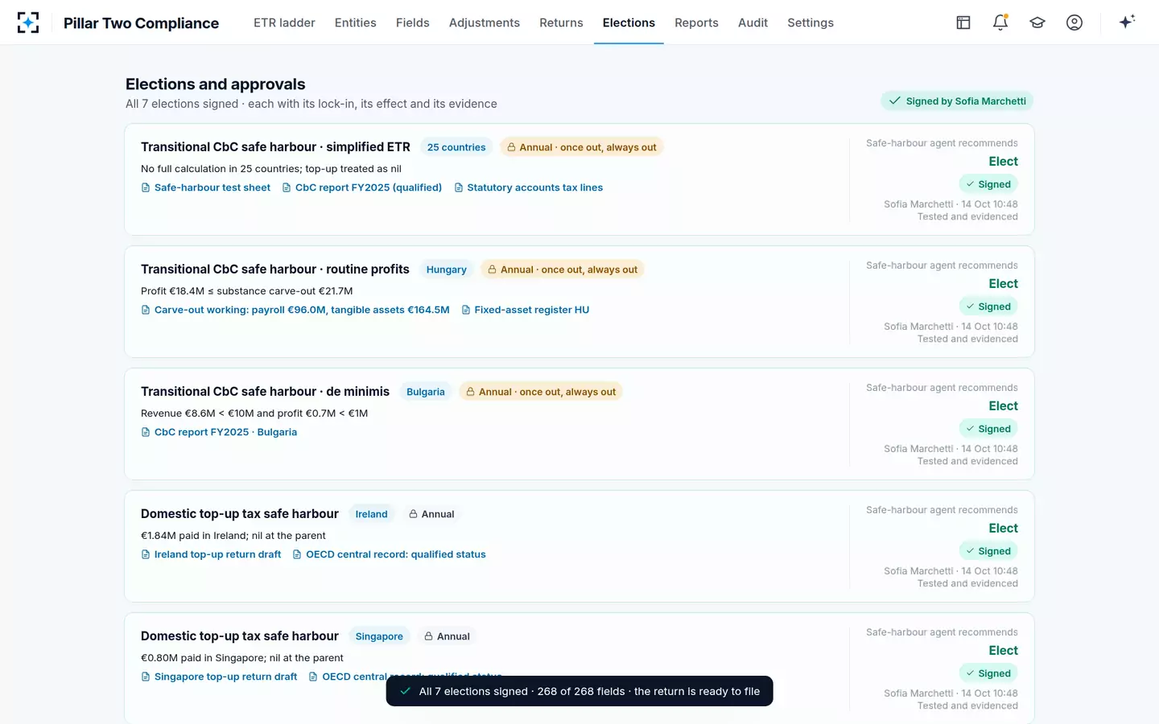Screen dimensions: 1159x724
Task: Click Signed badge on de minimis card
Action: (x=988, y=429)
